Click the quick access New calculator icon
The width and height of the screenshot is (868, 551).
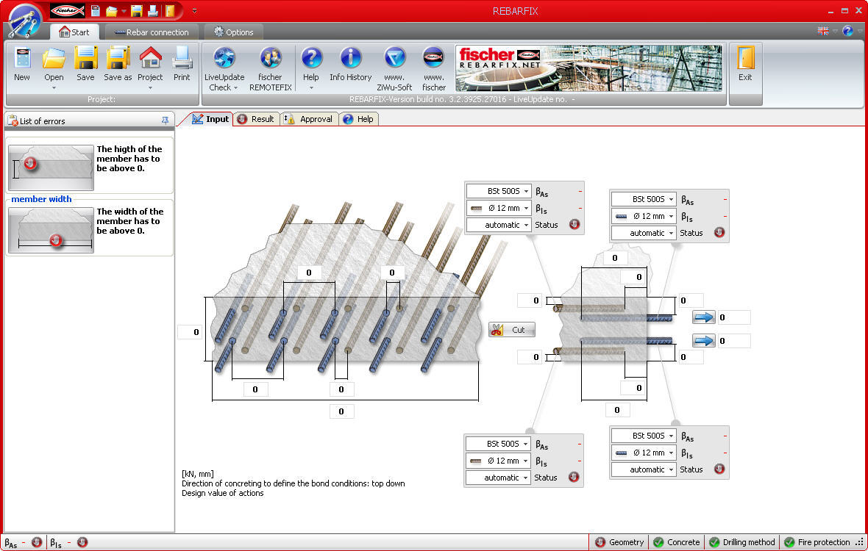(x=95, y=10)
